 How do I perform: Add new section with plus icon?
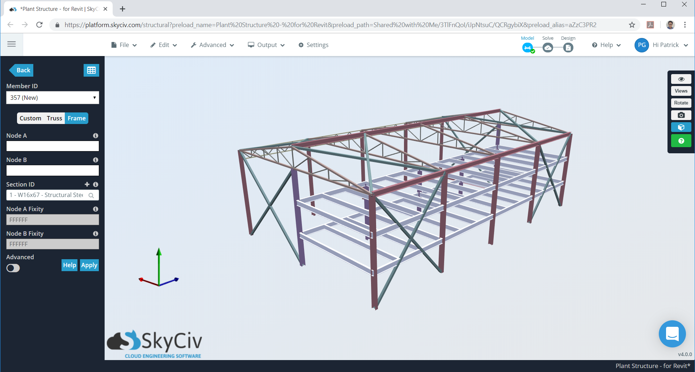pyautogui.click(x=87, y=184)
